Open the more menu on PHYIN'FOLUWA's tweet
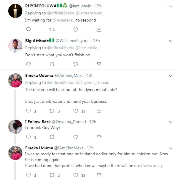Screen dimensions: 177x180 click(x=171, y=6)
